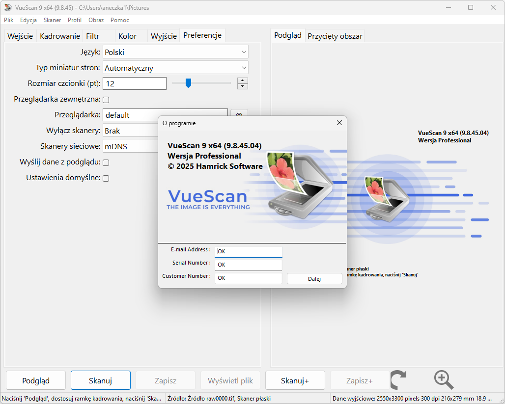Select the Podgląd preview tab
The height and width of the screenshot is (404, 505).
pos(288,35)
